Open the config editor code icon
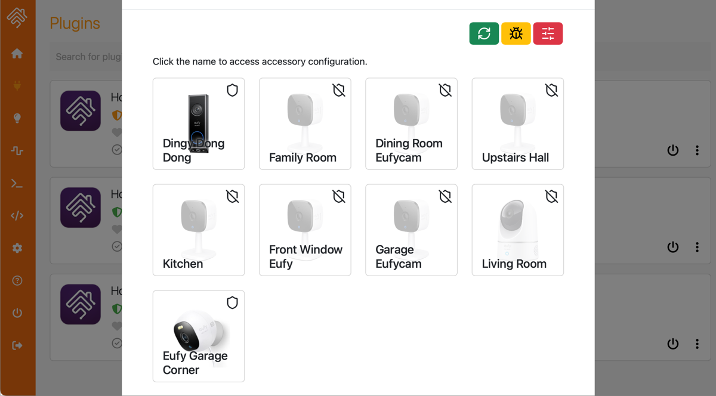 click(17, 216)
